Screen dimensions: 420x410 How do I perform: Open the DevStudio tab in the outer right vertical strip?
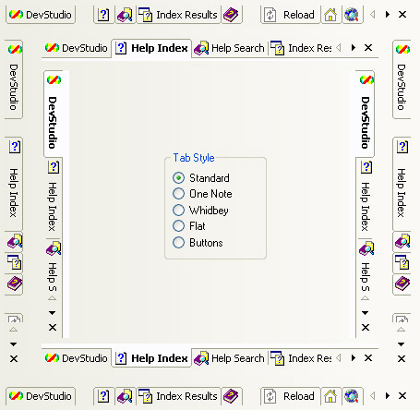coord(402,79)
